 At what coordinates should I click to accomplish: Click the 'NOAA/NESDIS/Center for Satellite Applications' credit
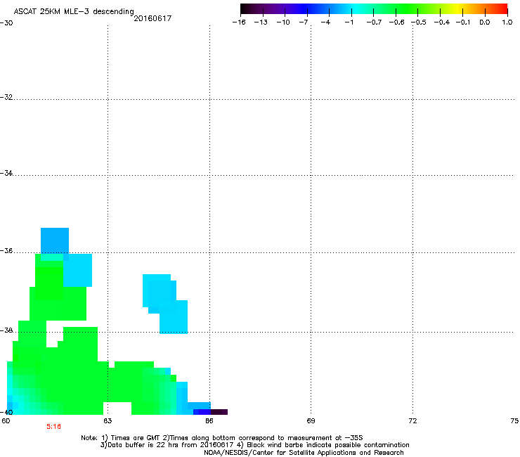click(304, 453)
